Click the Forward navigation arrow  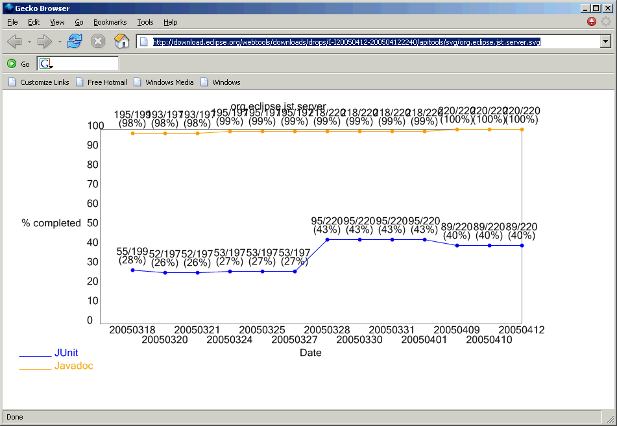tap(44, 42)
